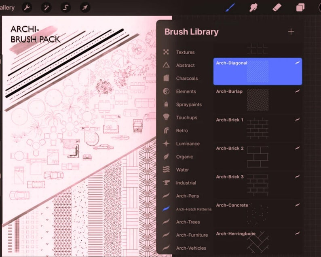Image resolution: width=321 pixels, height=257 pixels.
Task: Select the Arch-Diagonal brush
Action: pyautogui.click(x=258, y=71)
